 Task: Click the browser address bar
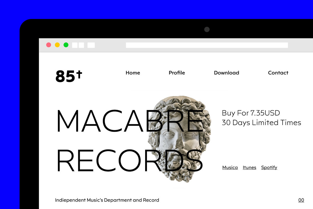pos(207,45)
